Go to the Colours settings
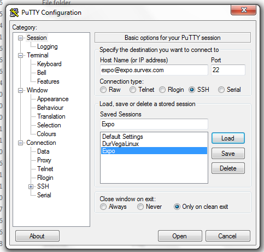The width and height of the screenshot is (264, 252). coord(46,134)
